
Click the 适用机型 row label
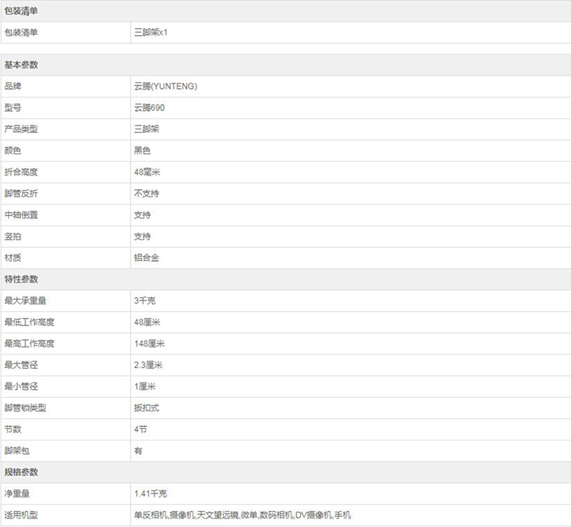(x=21, y=516)
